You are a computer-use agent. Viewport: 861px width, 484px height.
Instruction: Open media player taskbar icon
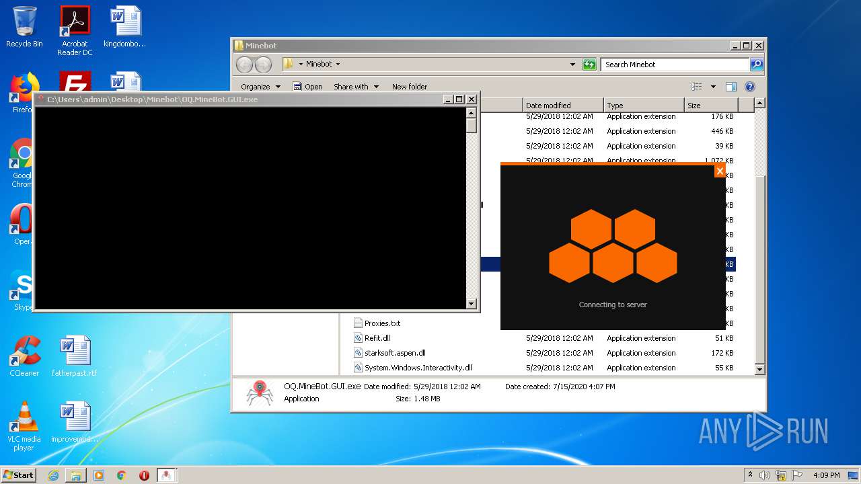click(99, 475)
